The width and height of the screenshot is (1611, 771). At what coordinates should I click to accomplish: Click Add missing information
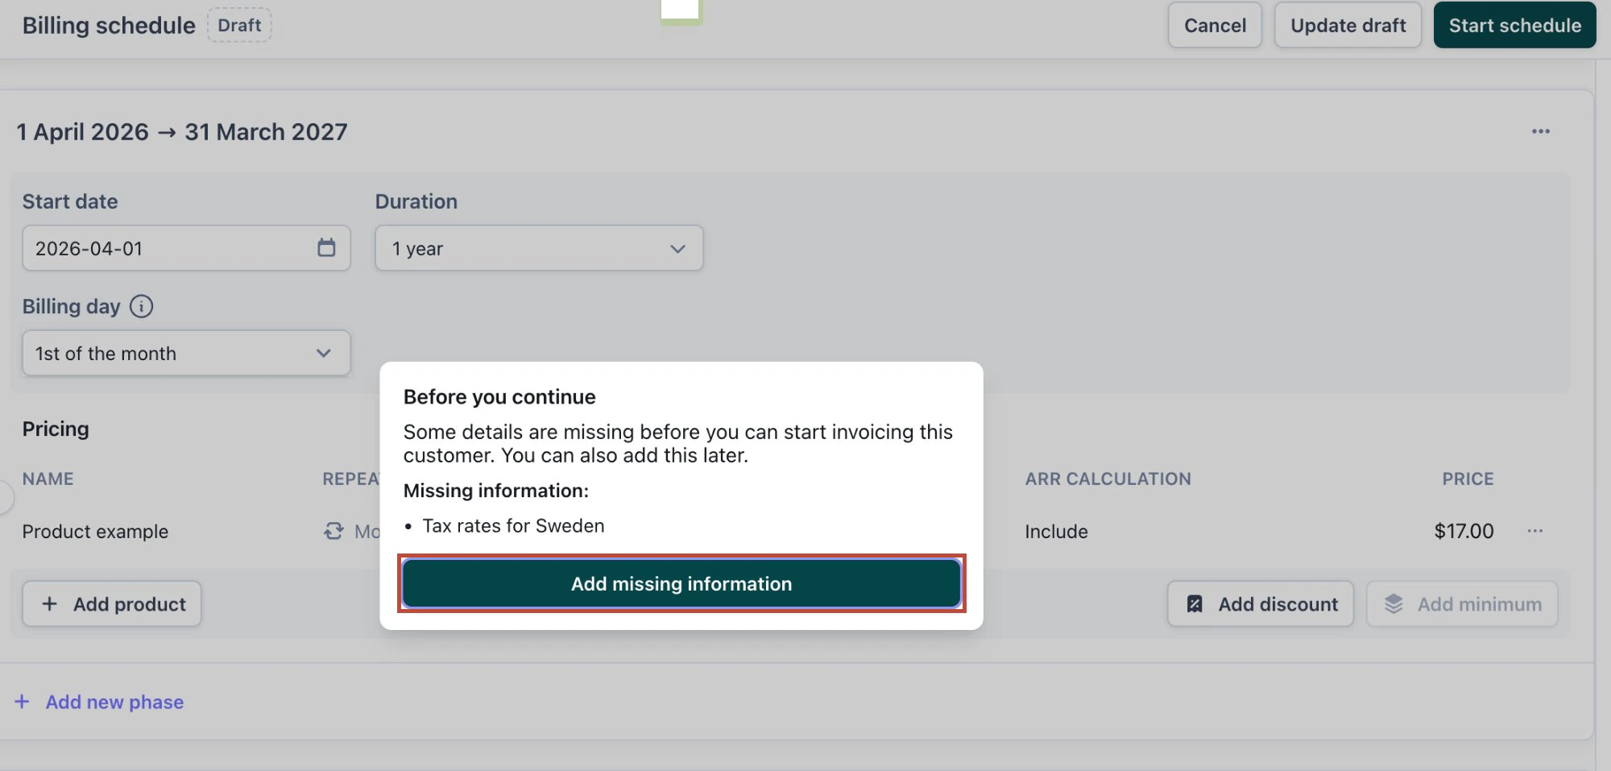pos(681,583)
